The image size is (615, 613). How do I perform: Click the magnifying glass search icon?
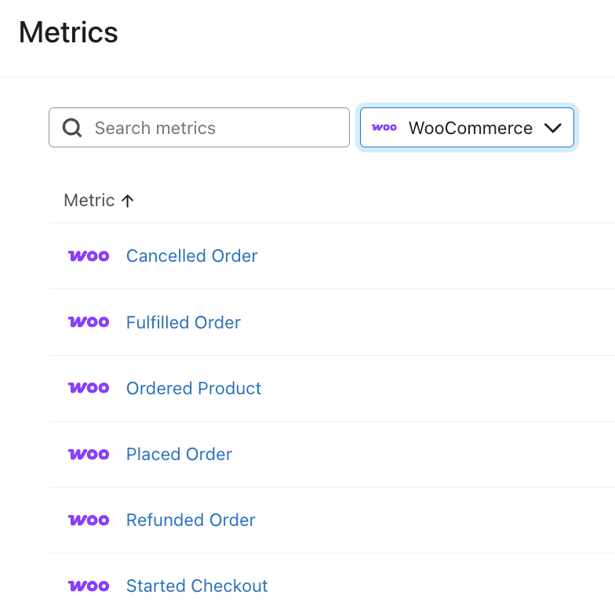pos(72,128)
